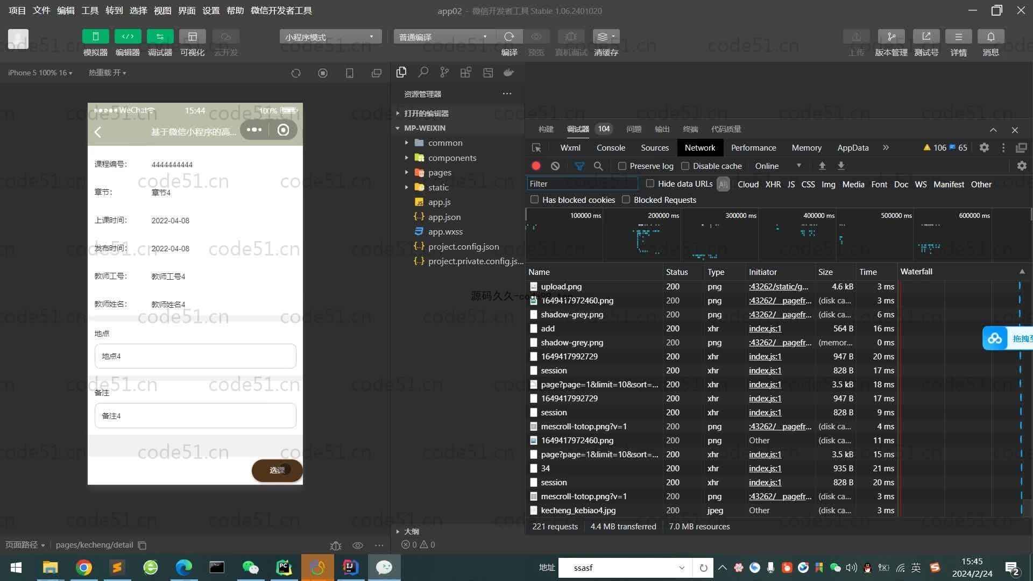Switch to the Sources tab
The height and width of the screenshot is (581, 1033).
[x=655, y=148]
